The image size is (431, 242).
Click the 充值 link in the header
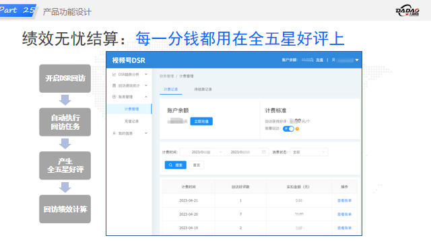click(319, 60)
